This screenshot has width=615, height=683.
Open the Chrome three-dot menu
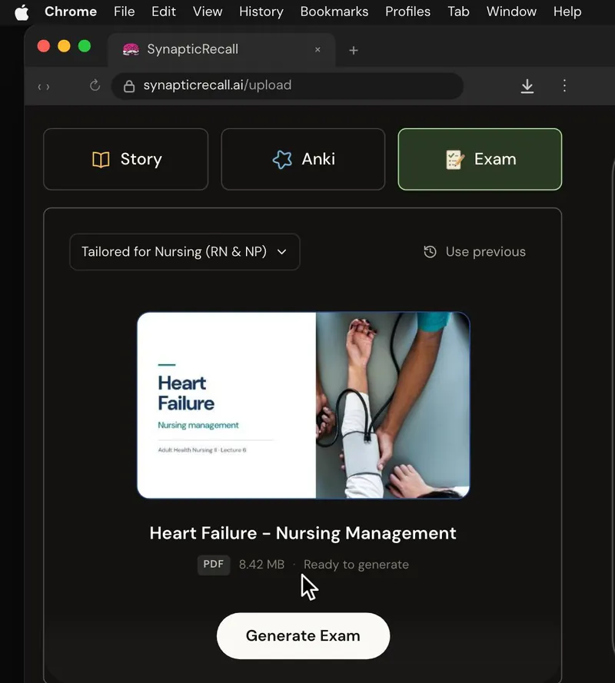click(x=564, y=85)
